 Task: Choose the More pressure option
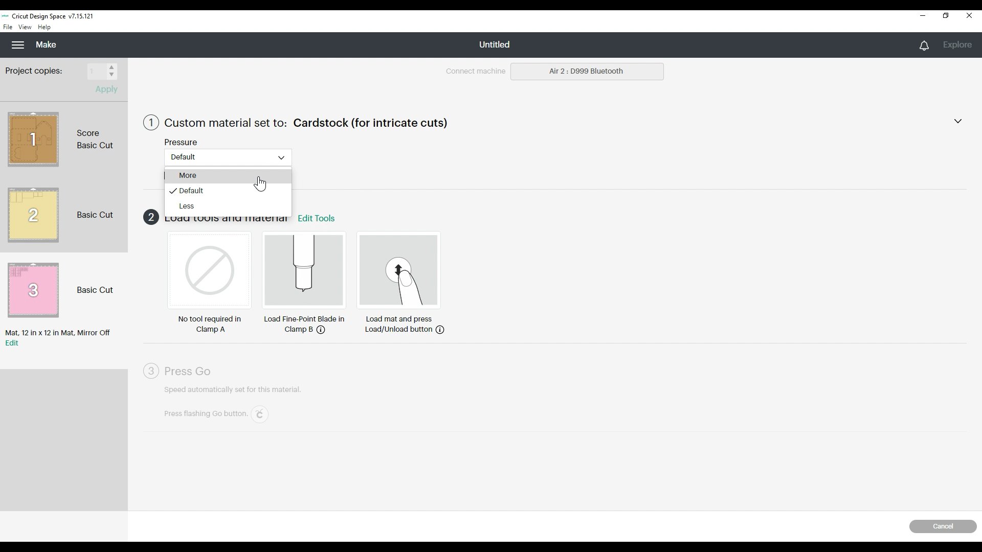click(x=228, y=175)
